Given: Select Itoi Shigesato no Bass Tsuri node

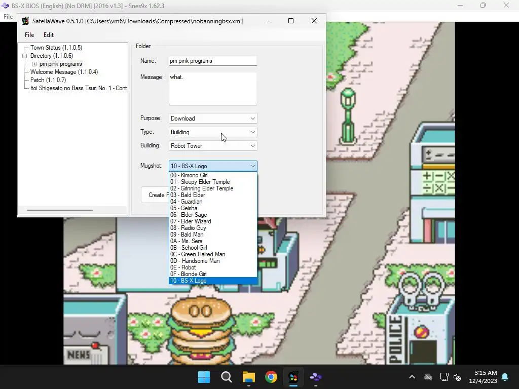Looking at the screenshot, I should (79, 88).
